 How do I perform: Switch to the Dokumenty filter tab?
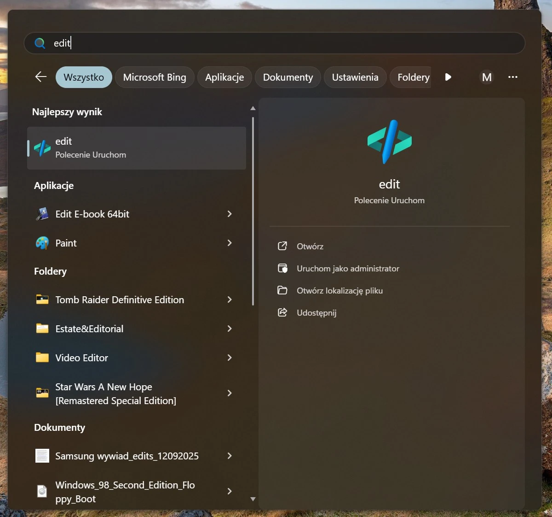coord(288,77)
